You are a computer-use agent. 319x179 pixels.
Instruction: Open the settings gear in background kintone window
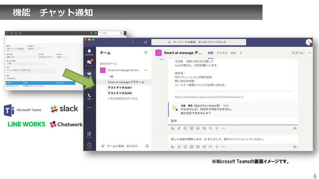pos(91,33)
